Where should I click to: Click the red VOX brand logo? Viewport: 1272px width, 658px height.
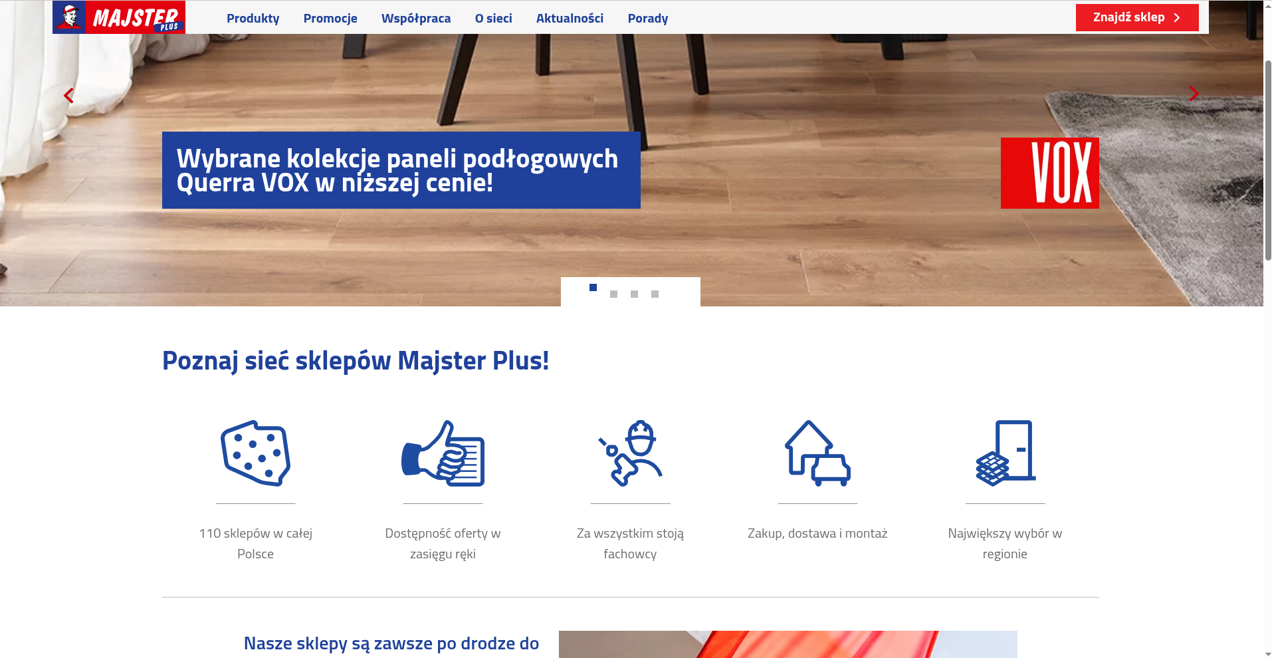click(1050, 173)
